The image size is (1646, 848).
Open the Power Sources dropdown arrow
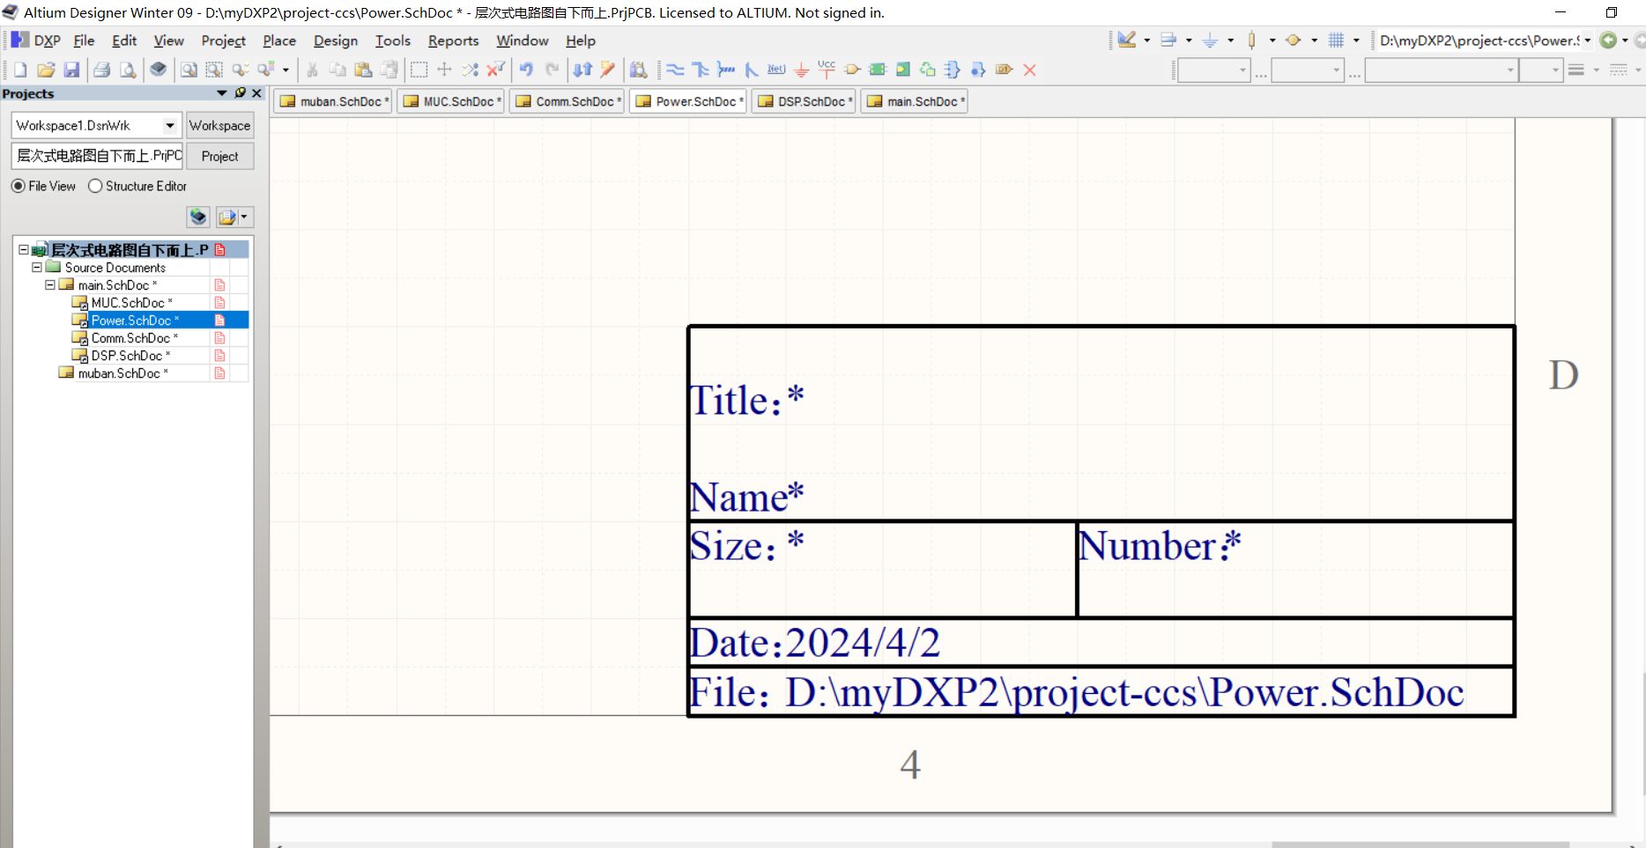pyautogui.click(x=1230, y=41)
